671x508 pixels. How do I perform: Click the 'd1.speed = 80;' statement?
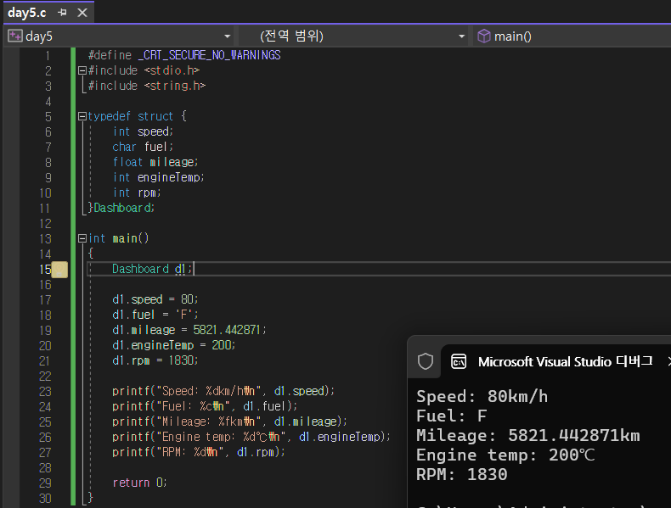(x=155, y=299)
